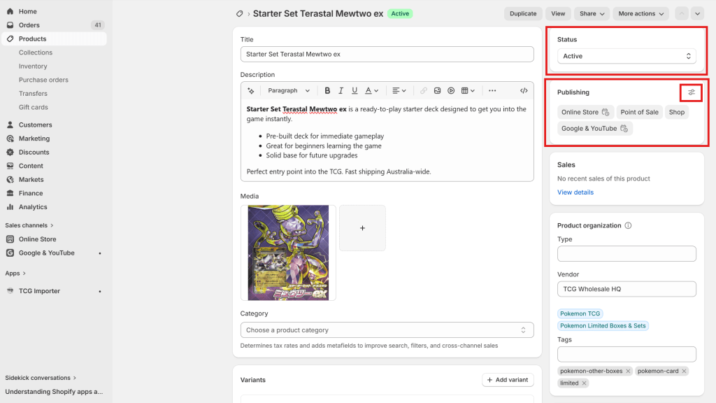
Task: Open the Status dropdown showing Active
Action: [626, 56]
